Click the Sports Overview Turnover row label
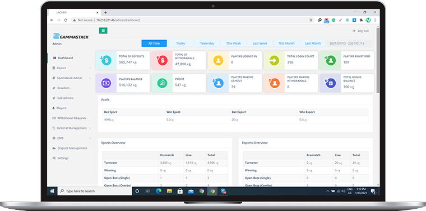 pos(110,163)
